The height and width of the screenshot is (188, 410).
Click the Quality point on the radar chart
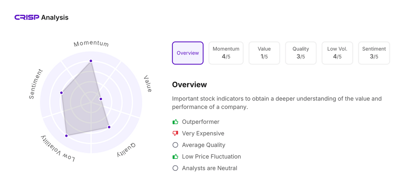[109, 127]
